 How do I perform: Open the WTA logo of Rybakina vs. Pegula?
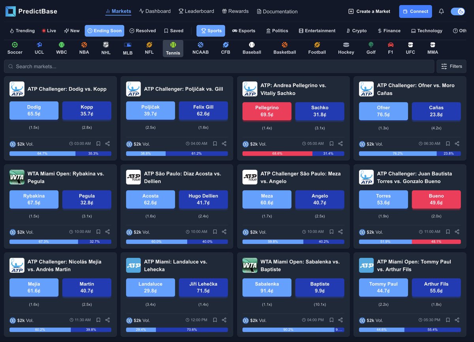click(17, 177)
